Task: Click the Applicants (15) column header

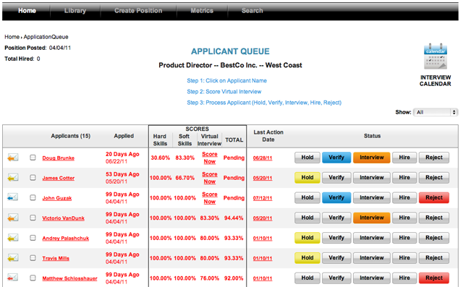Action: 71,136
